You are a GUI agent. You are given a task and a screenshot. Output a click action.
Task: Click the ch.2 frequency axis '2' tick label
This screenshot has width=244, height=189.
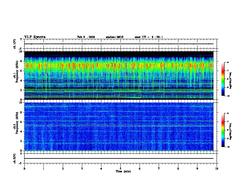[x=21, y=141]
